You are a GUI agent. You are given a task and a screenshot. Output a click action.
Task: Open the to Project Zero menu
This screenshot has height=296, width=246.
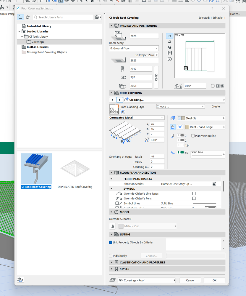tap(157, 55)
